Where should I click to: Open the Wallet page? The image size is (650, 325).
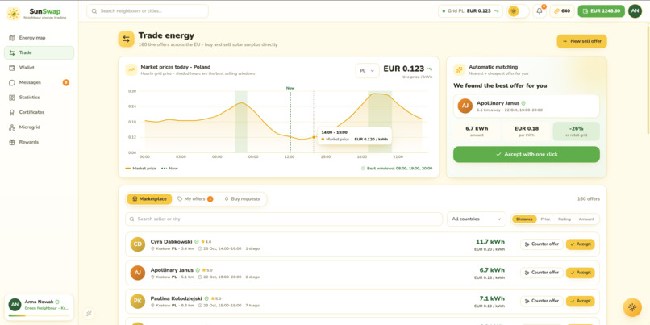[x=39, y=68]
